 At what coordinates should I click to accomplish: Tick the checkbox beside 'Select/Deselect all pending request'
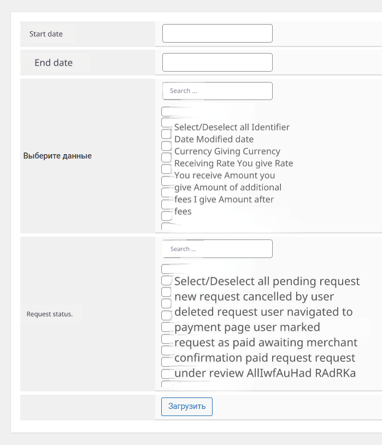pos(166,280)
